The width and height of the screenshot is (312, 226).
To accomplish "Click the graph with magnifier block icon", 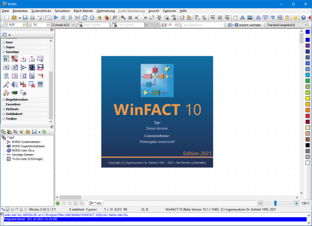I will tap(40, 59).
